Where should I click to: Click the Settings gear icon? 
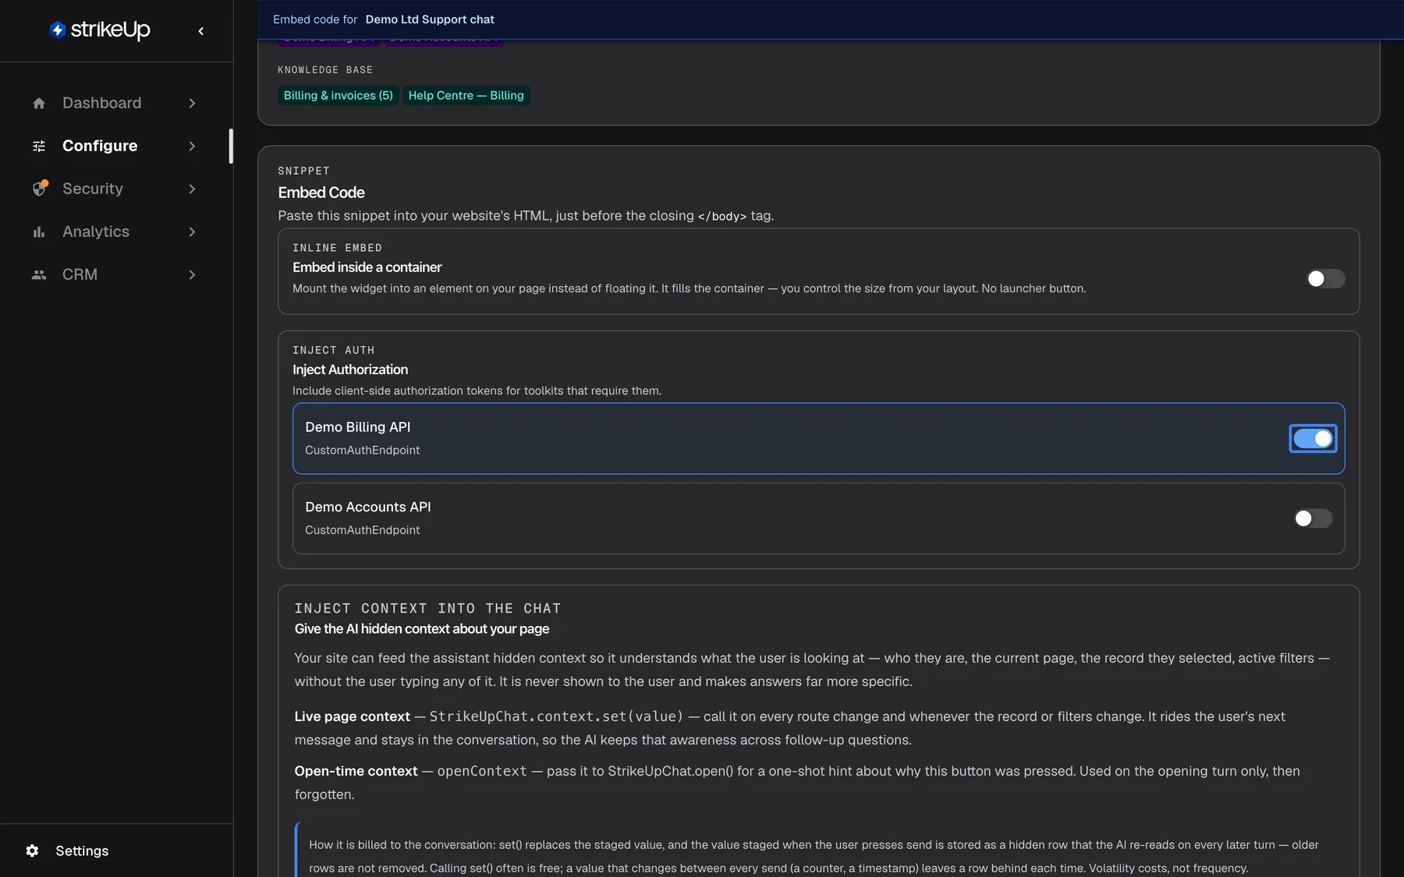pos(32,850)
